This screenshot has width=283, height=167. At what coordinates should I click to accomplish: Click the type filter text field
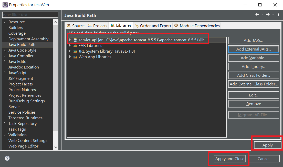(30, 15)
